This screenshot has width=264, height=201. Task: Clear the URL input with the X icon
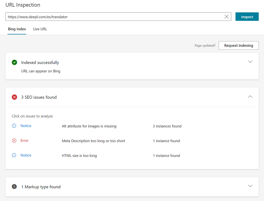click(x=226, y=17)
